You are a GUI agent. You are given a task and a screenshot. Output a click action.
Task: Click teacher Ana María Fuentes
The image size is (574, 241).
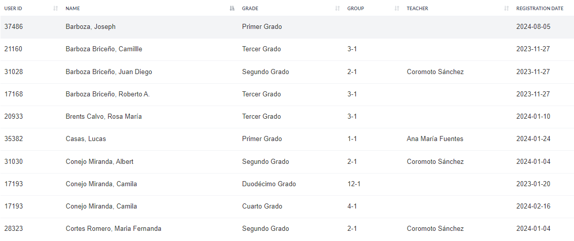[x=435, y=139]
